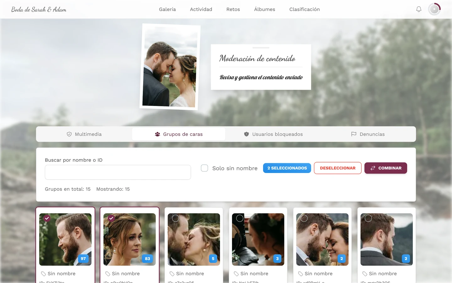Click the tag icon on the 5-photo card
Screen dimensions: 452x283
pyautogui.click(x=172, y=274)
